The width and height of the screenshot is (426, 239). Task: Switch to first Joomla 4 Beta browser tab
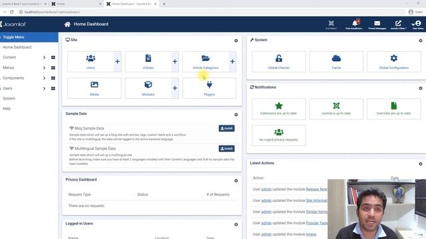tap(23, 4)
